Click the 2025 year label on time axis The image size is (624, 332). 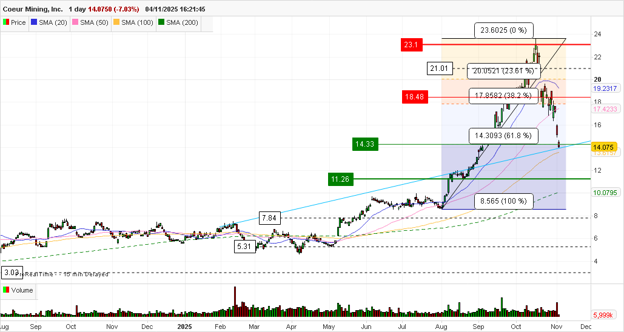pyautogui.click(x=184, y=327)
